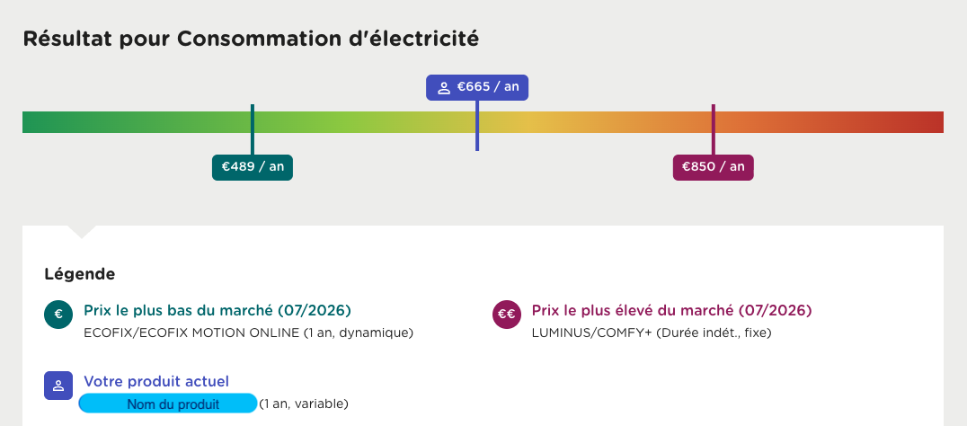Click the 'Nom du produit' blue pill

(x=168, y=404)
